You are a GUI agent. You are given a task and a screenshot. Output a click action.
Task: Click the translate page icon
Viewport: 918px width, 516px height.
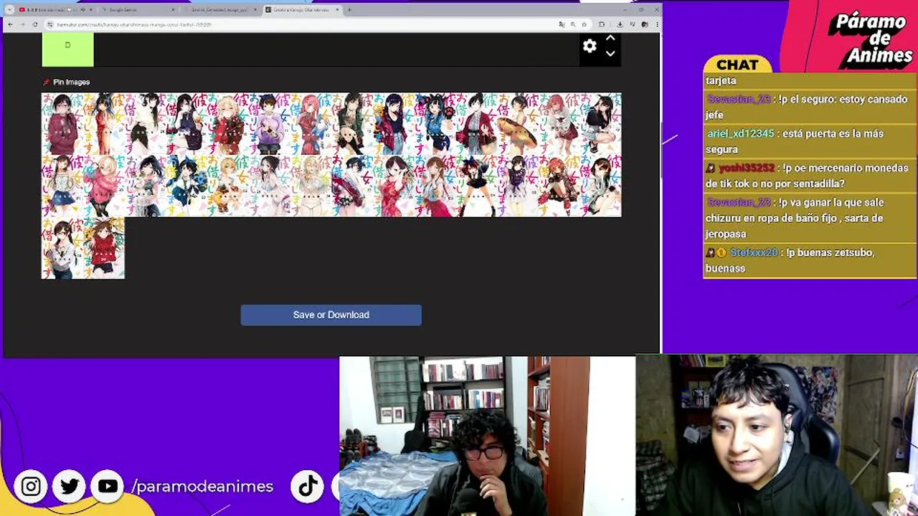pos(562,24)
